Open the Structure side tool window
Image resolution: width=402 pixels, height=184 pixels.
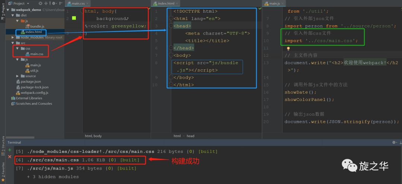click(x=3, y=146)
